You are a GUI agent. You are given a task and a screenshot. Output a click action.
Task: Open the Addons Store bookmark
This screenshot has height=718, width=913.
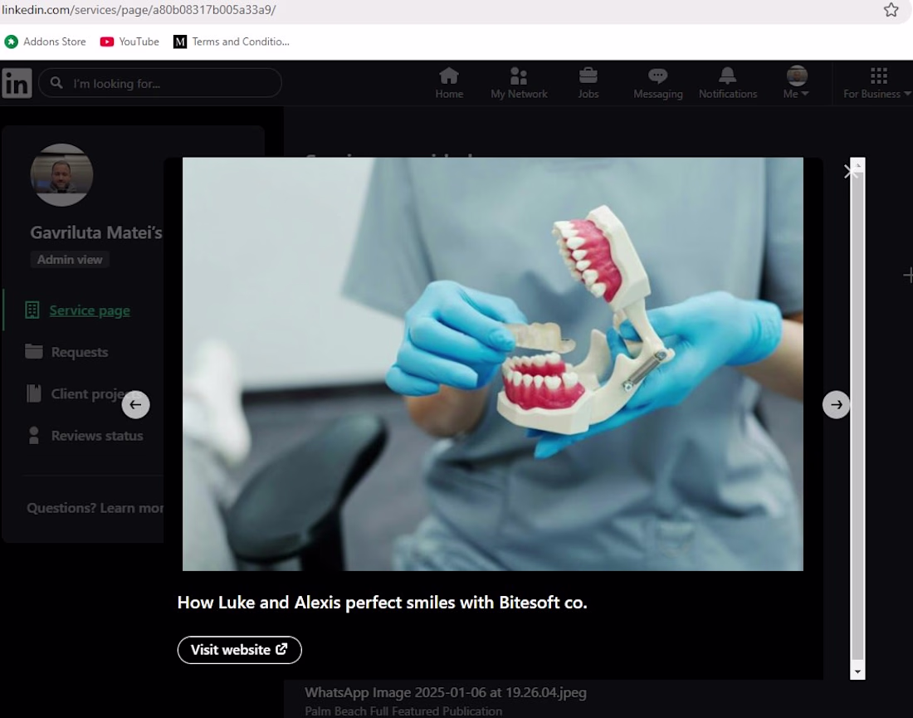(x=46, y=42)
